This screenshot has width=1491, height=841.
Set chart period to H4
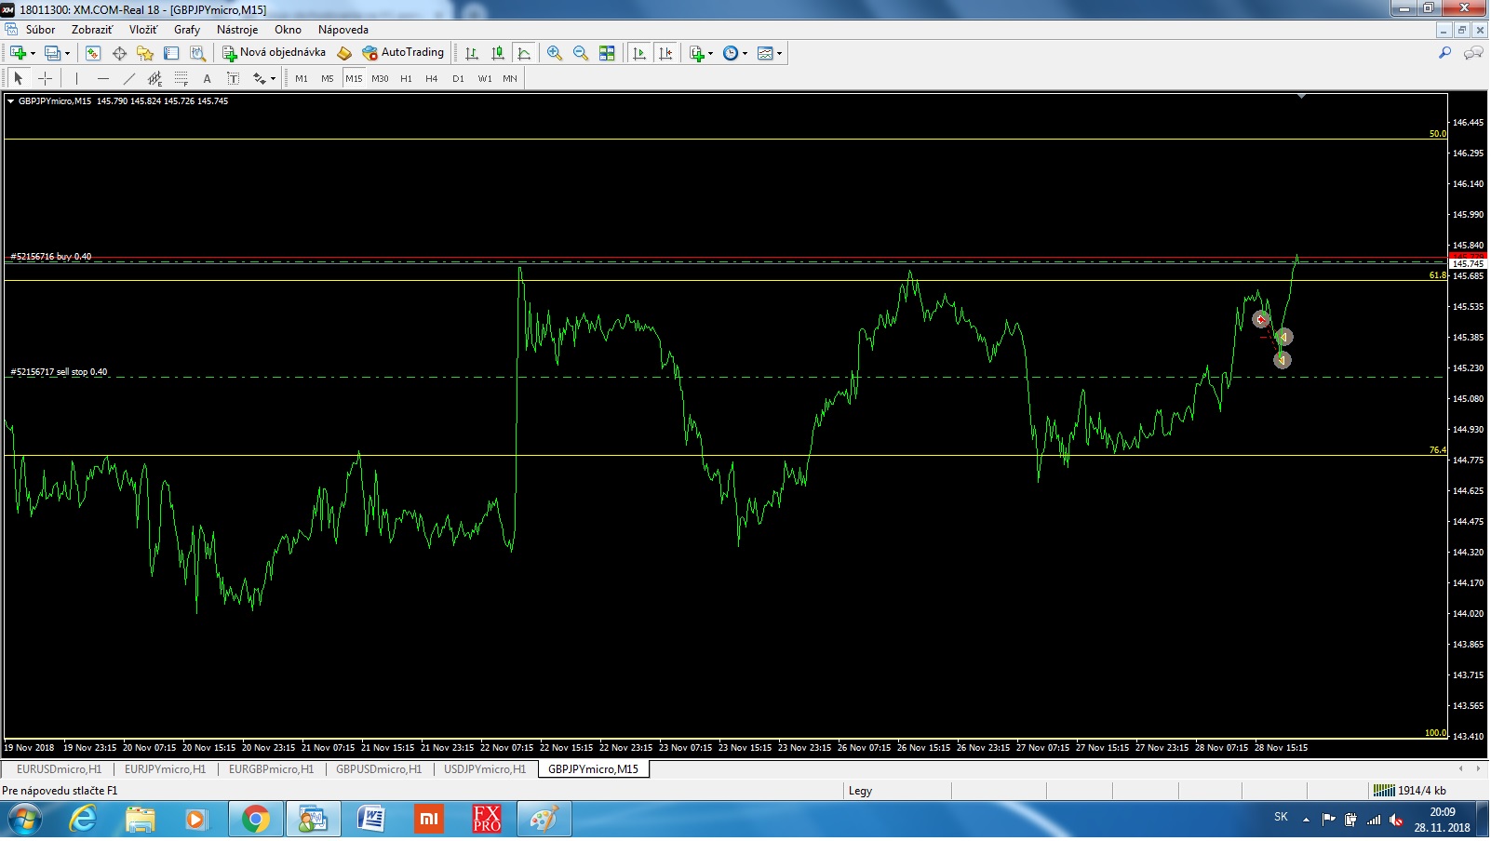[432, 79]
